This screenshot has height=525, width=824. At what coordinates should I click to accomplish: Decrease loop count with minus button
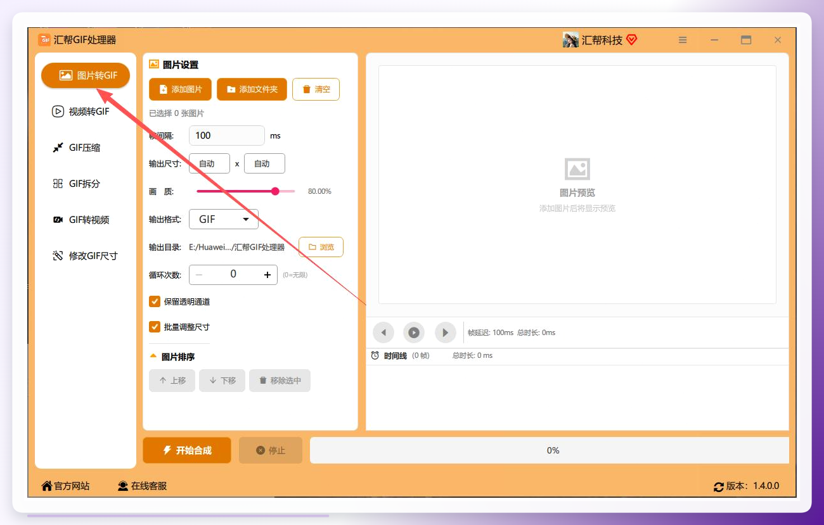(x=199, y=275)
